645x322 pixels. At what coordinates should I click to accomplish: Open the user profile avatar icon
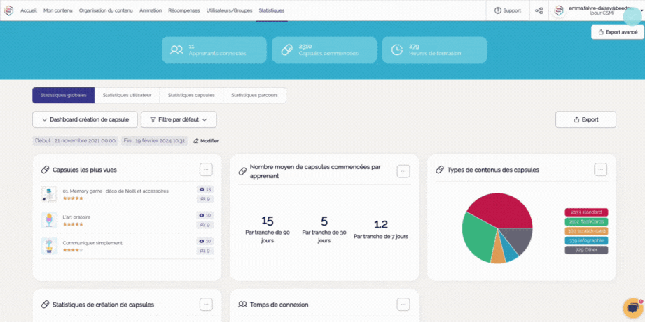[x=559, y=10]
